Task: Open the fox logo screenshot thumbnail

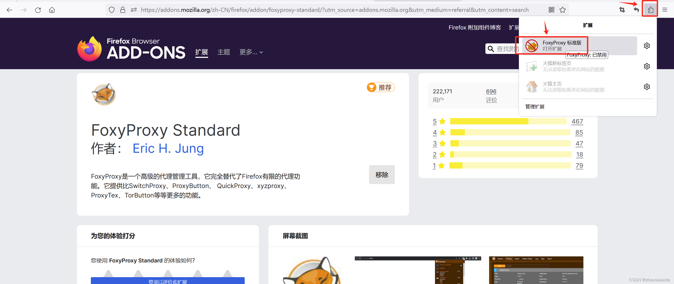Action: (x=312, y=270)
